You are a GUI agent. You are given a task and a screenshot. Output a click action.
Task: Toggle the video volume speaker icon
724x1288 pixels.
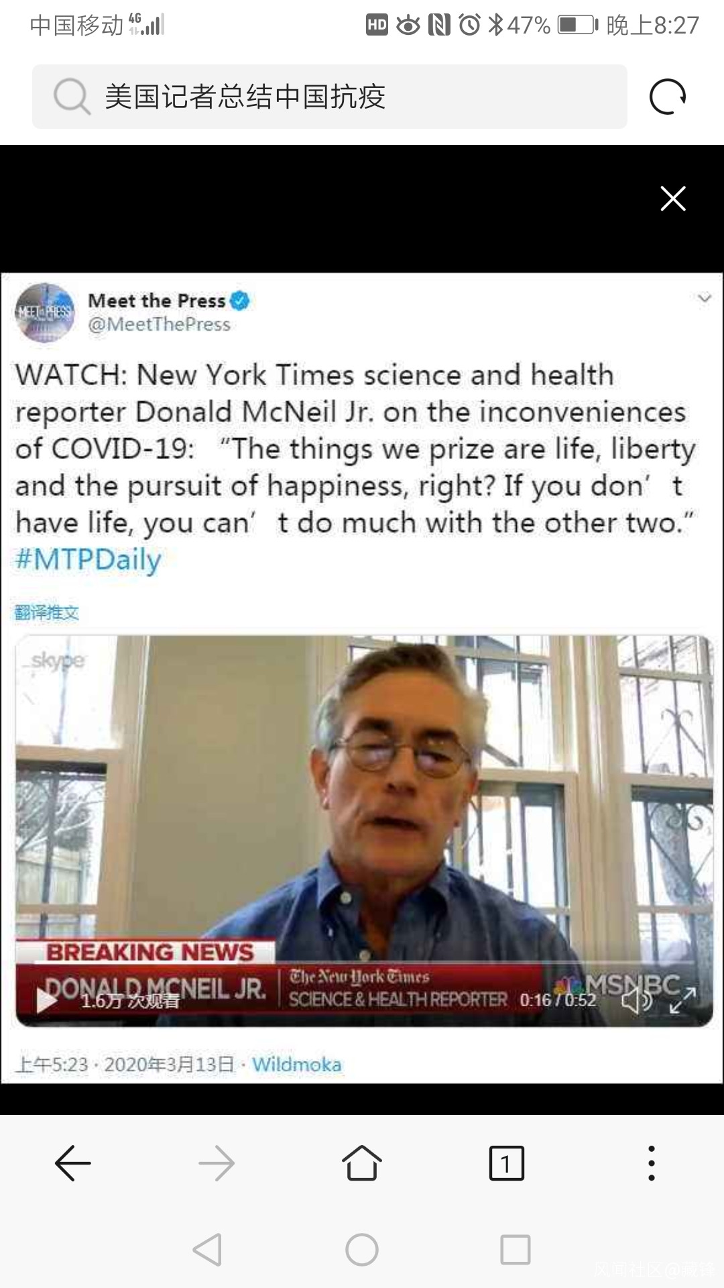click(636, 1000)
